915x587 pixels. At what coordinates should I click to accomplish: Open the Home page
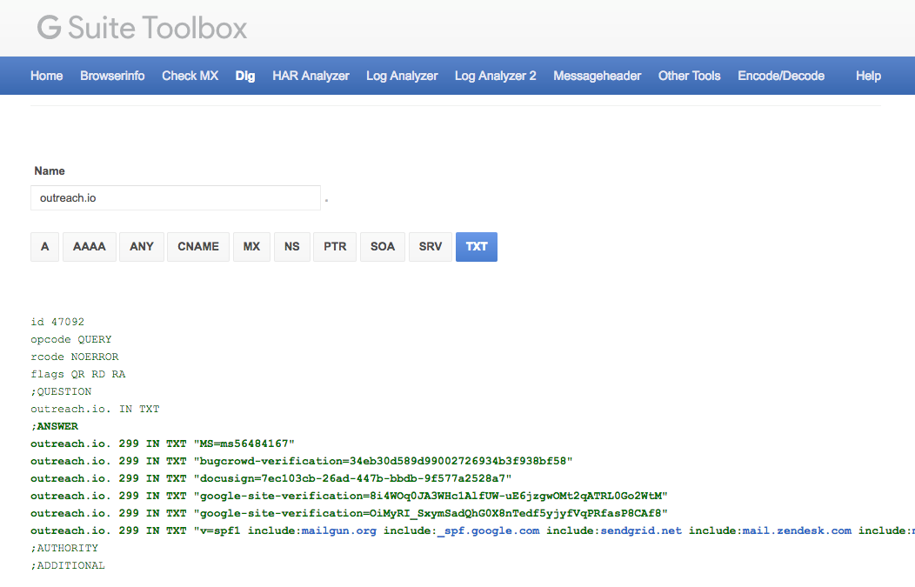[46, 76]
